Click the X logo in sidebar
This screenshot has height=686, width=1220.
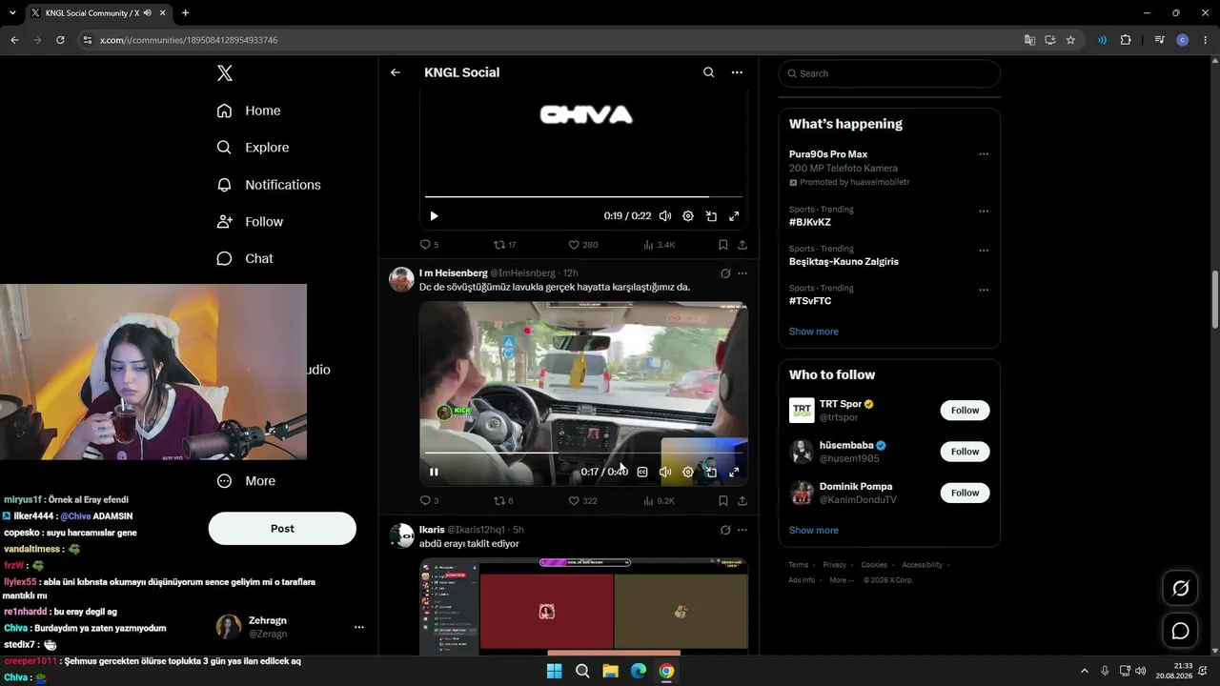225,73
